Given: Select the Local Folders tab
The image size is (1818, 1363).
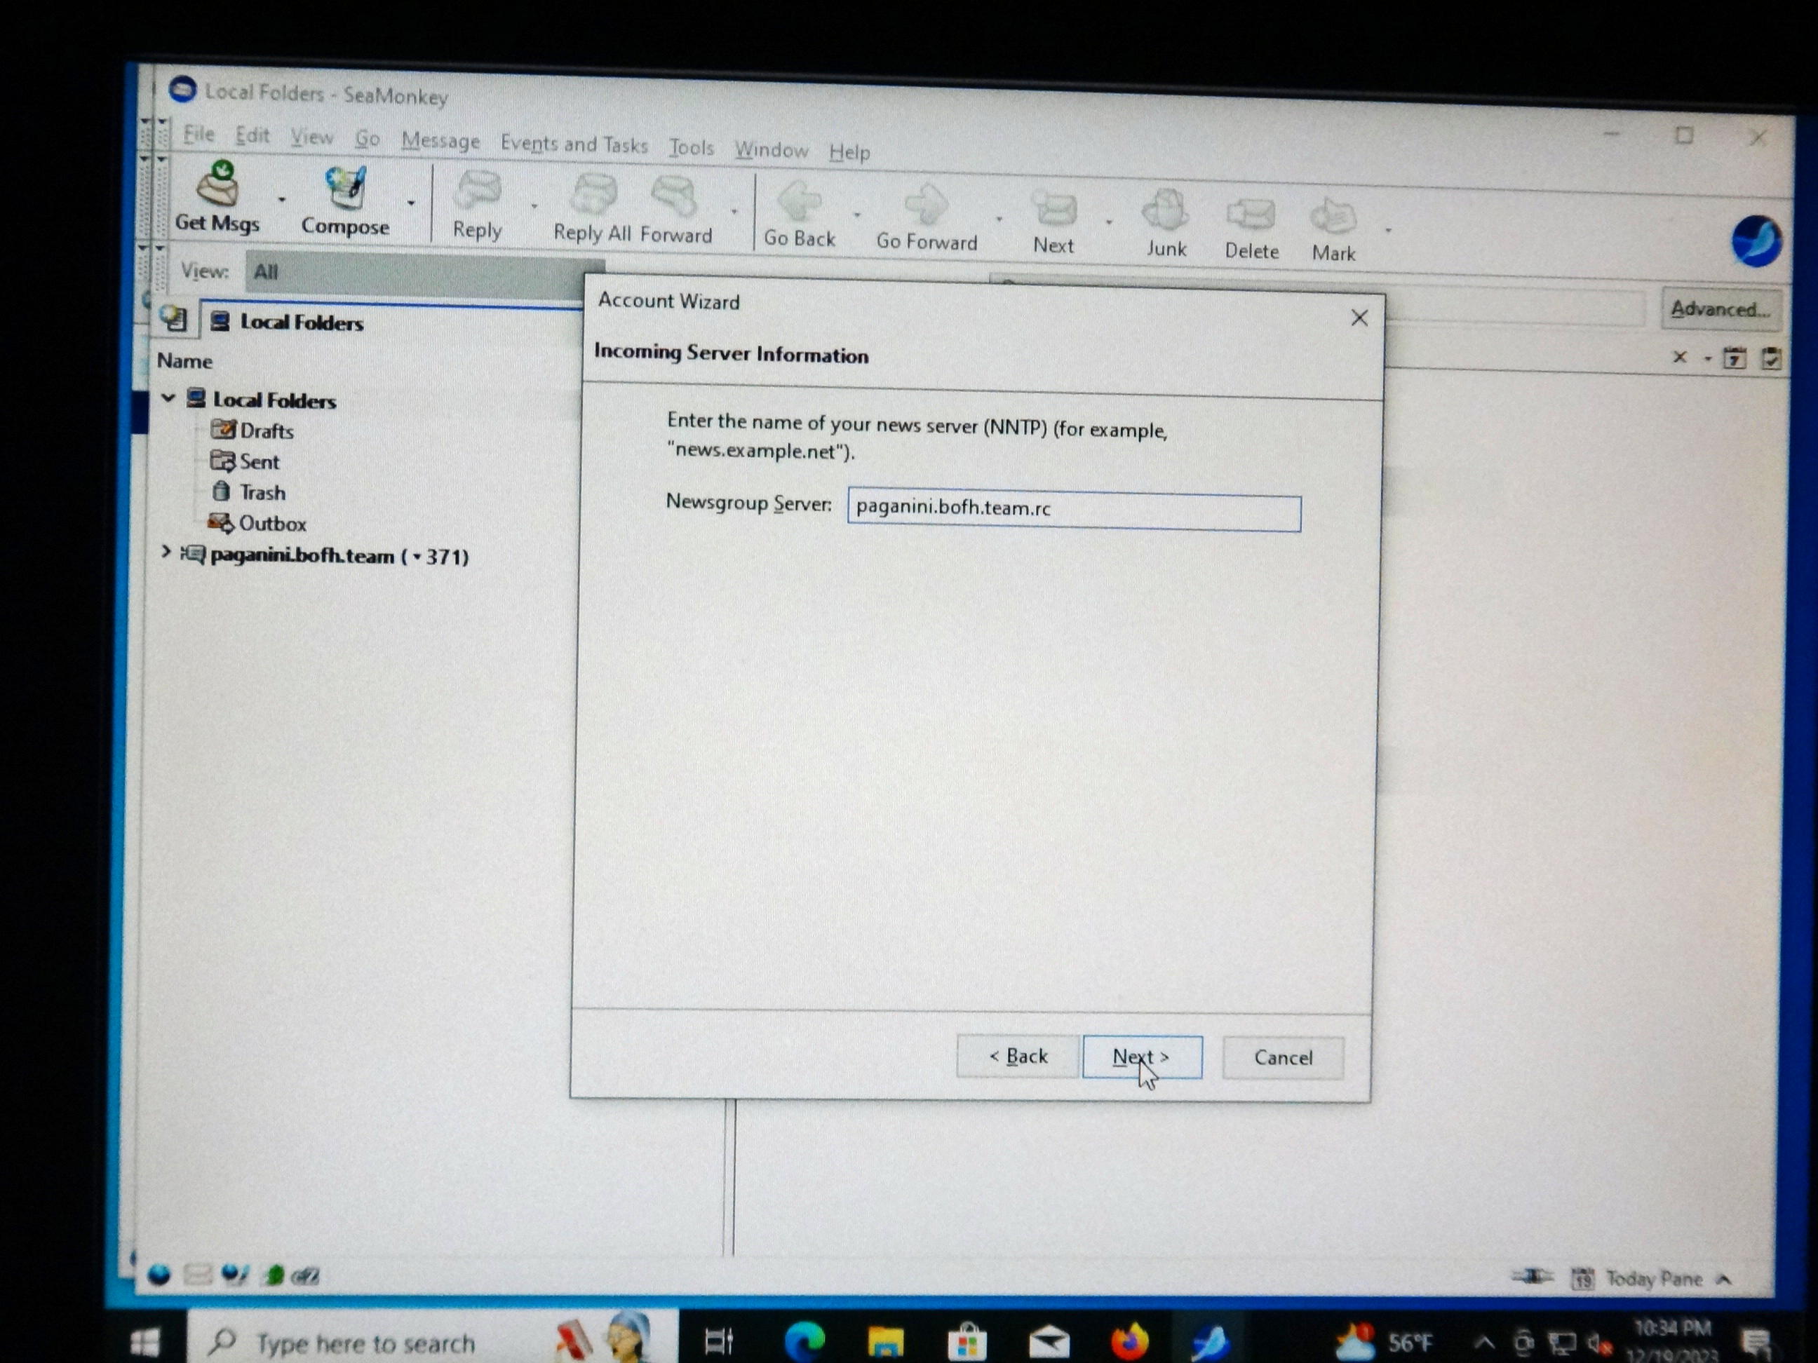Looking at the screenshot, I should (301, 322).
